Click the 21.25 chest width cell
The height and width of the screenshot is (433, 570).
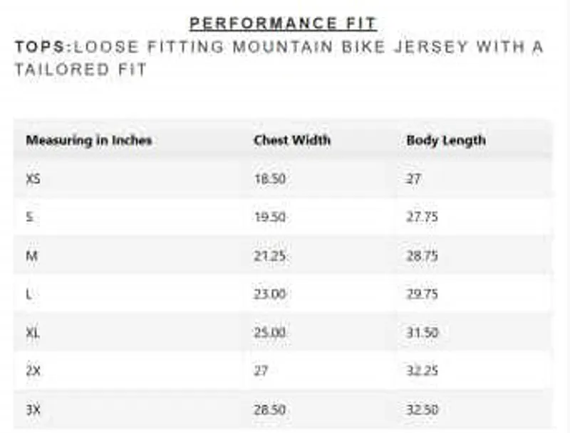[x=270, y=256]
